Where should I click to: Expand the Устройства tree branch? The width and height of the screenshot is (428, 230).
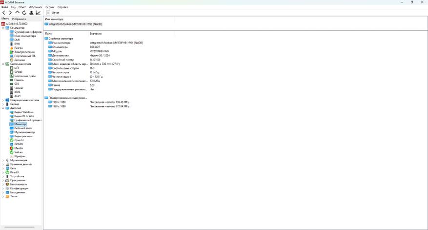(3, 176)
